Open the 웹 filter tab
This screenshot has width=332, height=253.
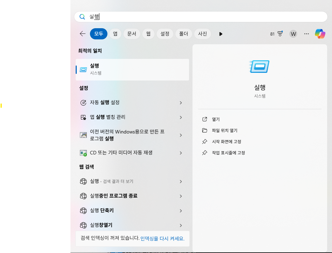click(x=148, y=33)
